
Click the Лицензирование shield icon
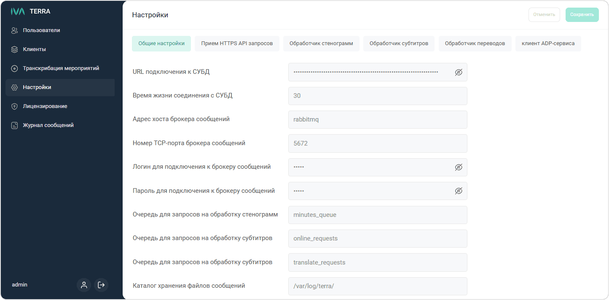point(14,106)
